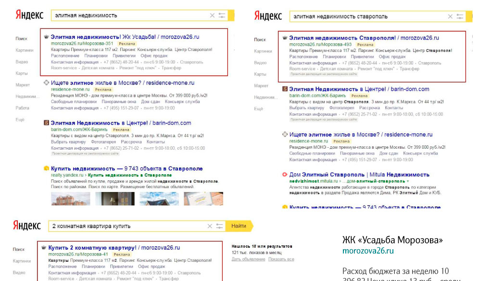Click the yellow "Найти" search button

click(239, 226)
